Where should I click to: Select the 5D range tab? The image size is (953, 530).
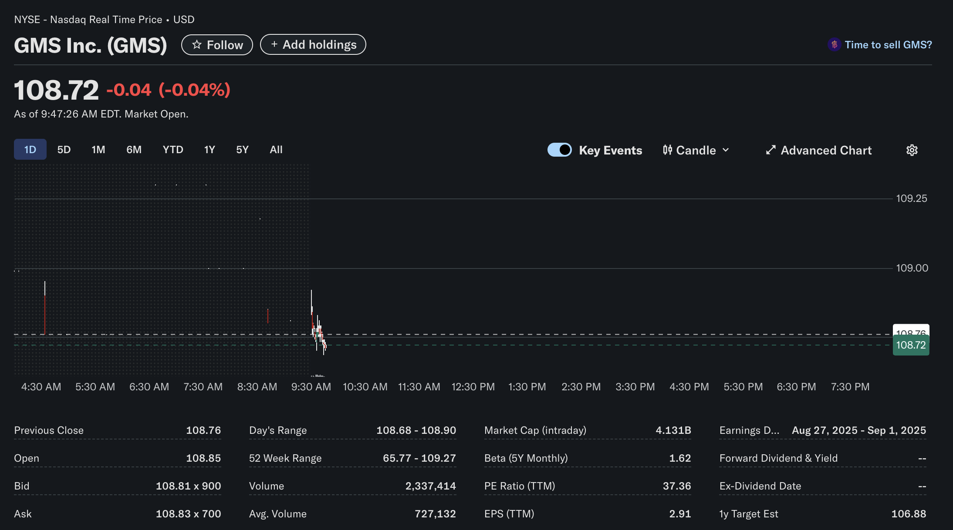pos(64,150)
